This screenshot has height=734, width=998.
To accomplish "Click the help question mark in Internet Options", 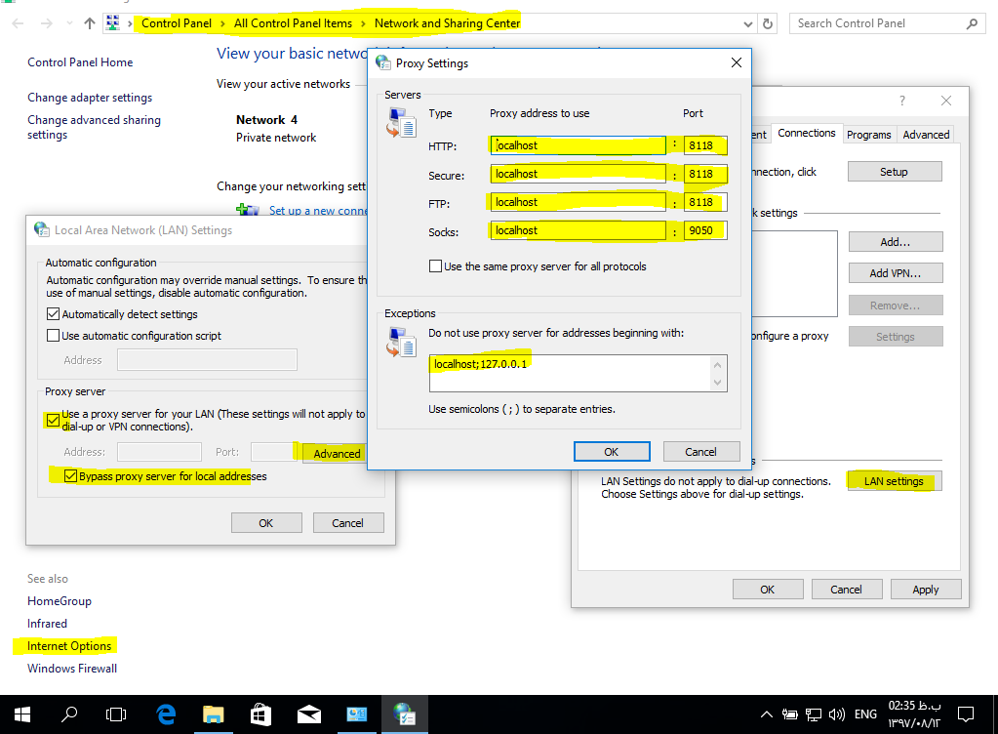I will click(901, 101).
